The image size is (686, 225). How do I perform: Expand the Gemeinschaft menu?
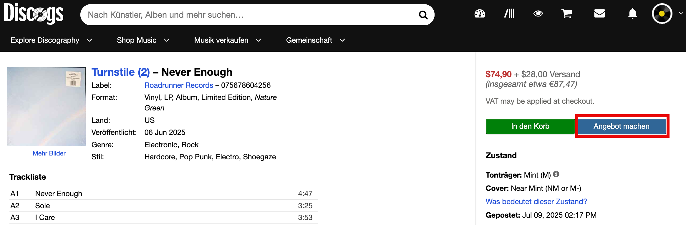[315, 40]
